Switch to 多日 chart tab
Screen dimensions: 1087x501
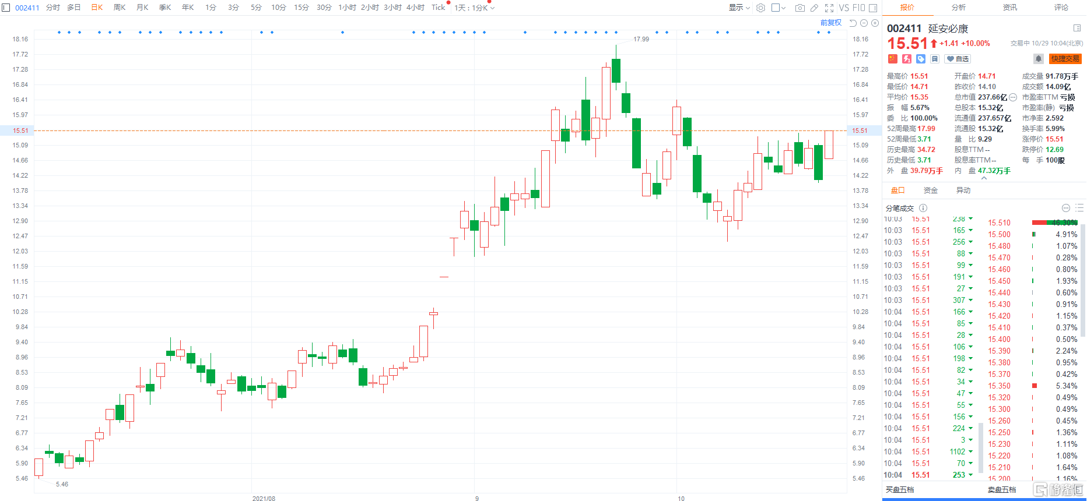pyautogui.click(x=74, y=8)
